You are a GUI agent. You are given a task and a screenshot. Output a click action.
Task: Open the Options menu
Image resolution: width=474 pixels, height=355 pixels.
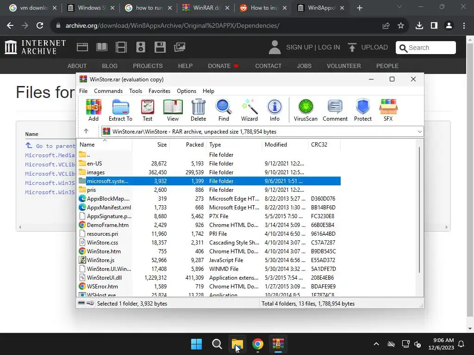(x=187, y=91)
